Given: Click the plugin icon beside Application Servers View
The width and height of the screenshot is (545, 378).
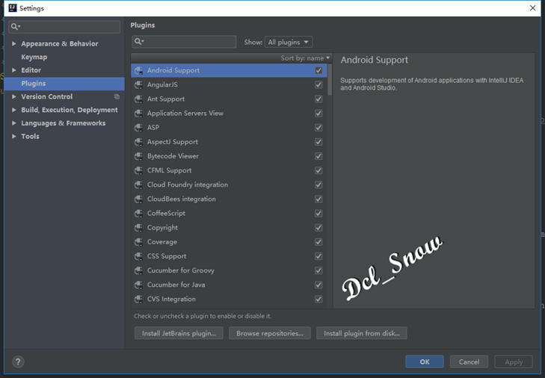Looking at the screenshot, I should point(138,114).
